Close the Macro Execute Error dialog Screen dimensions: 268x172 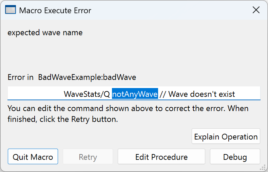pyautogui.click(x=256, y=10)
